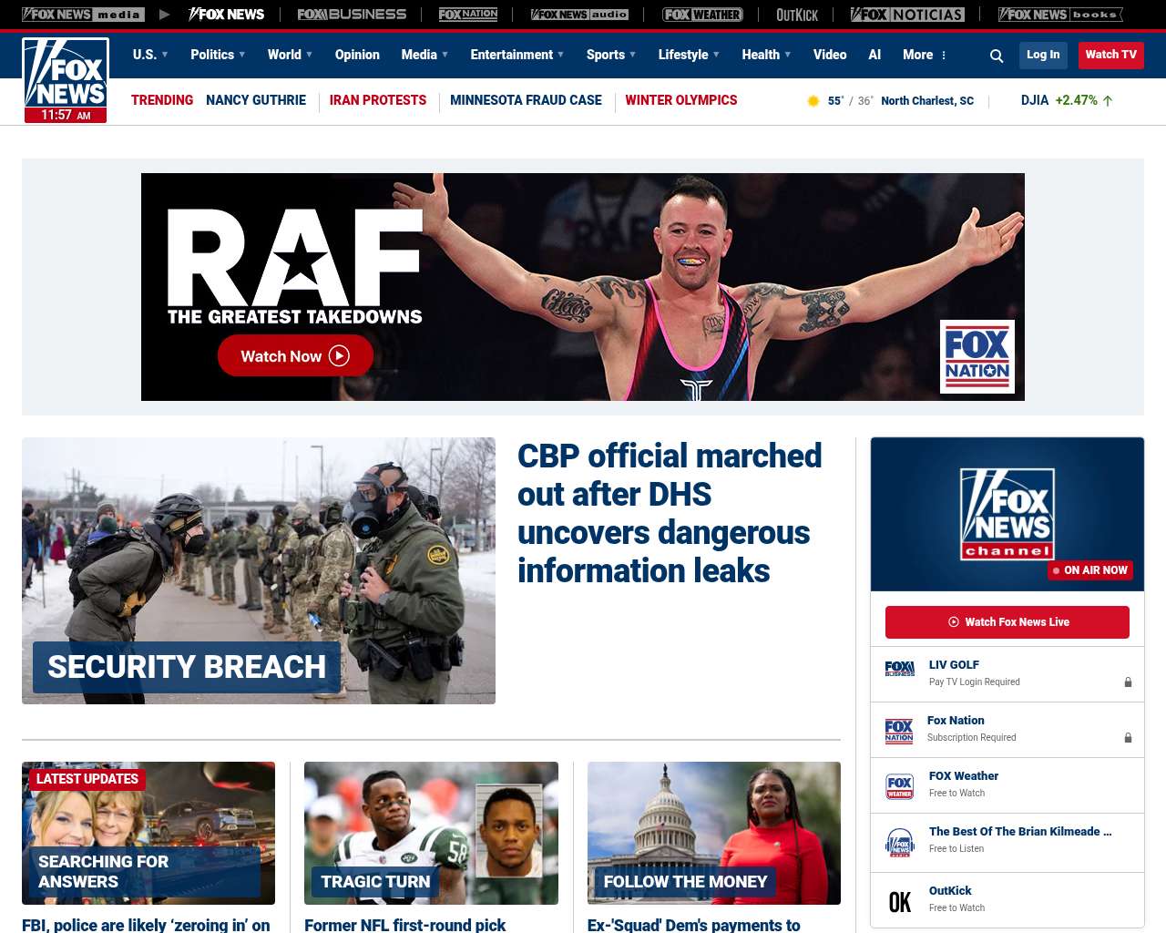
Task: Visit OutKick logo in top bar
Action: (x=797, y=15)
